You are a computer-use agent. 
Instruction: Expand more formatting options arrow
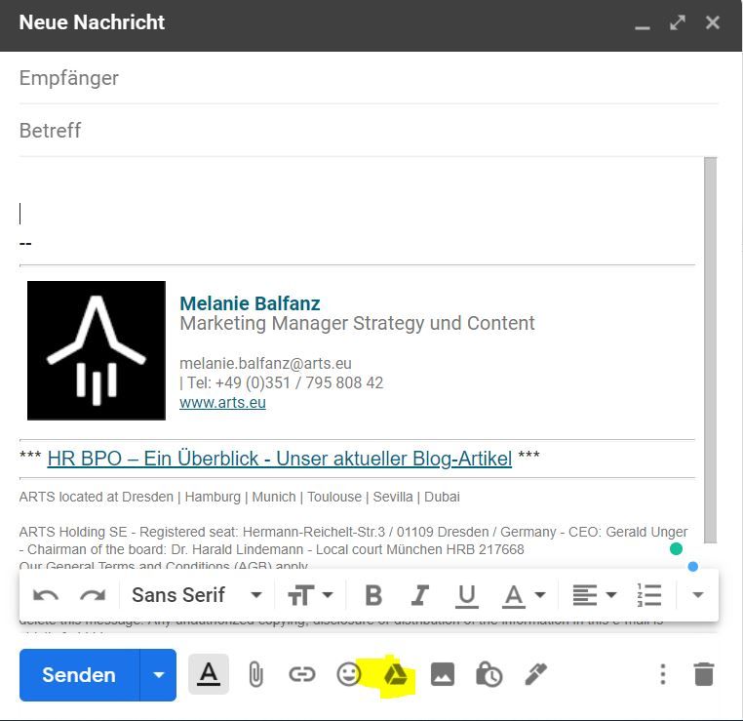point(697,595)
